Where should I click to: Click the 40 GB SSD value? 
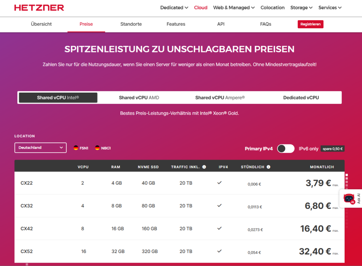(148, 183)
